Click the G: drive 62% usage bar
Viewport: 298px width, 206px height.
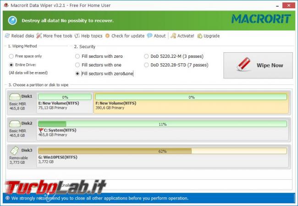coord(162,151)
